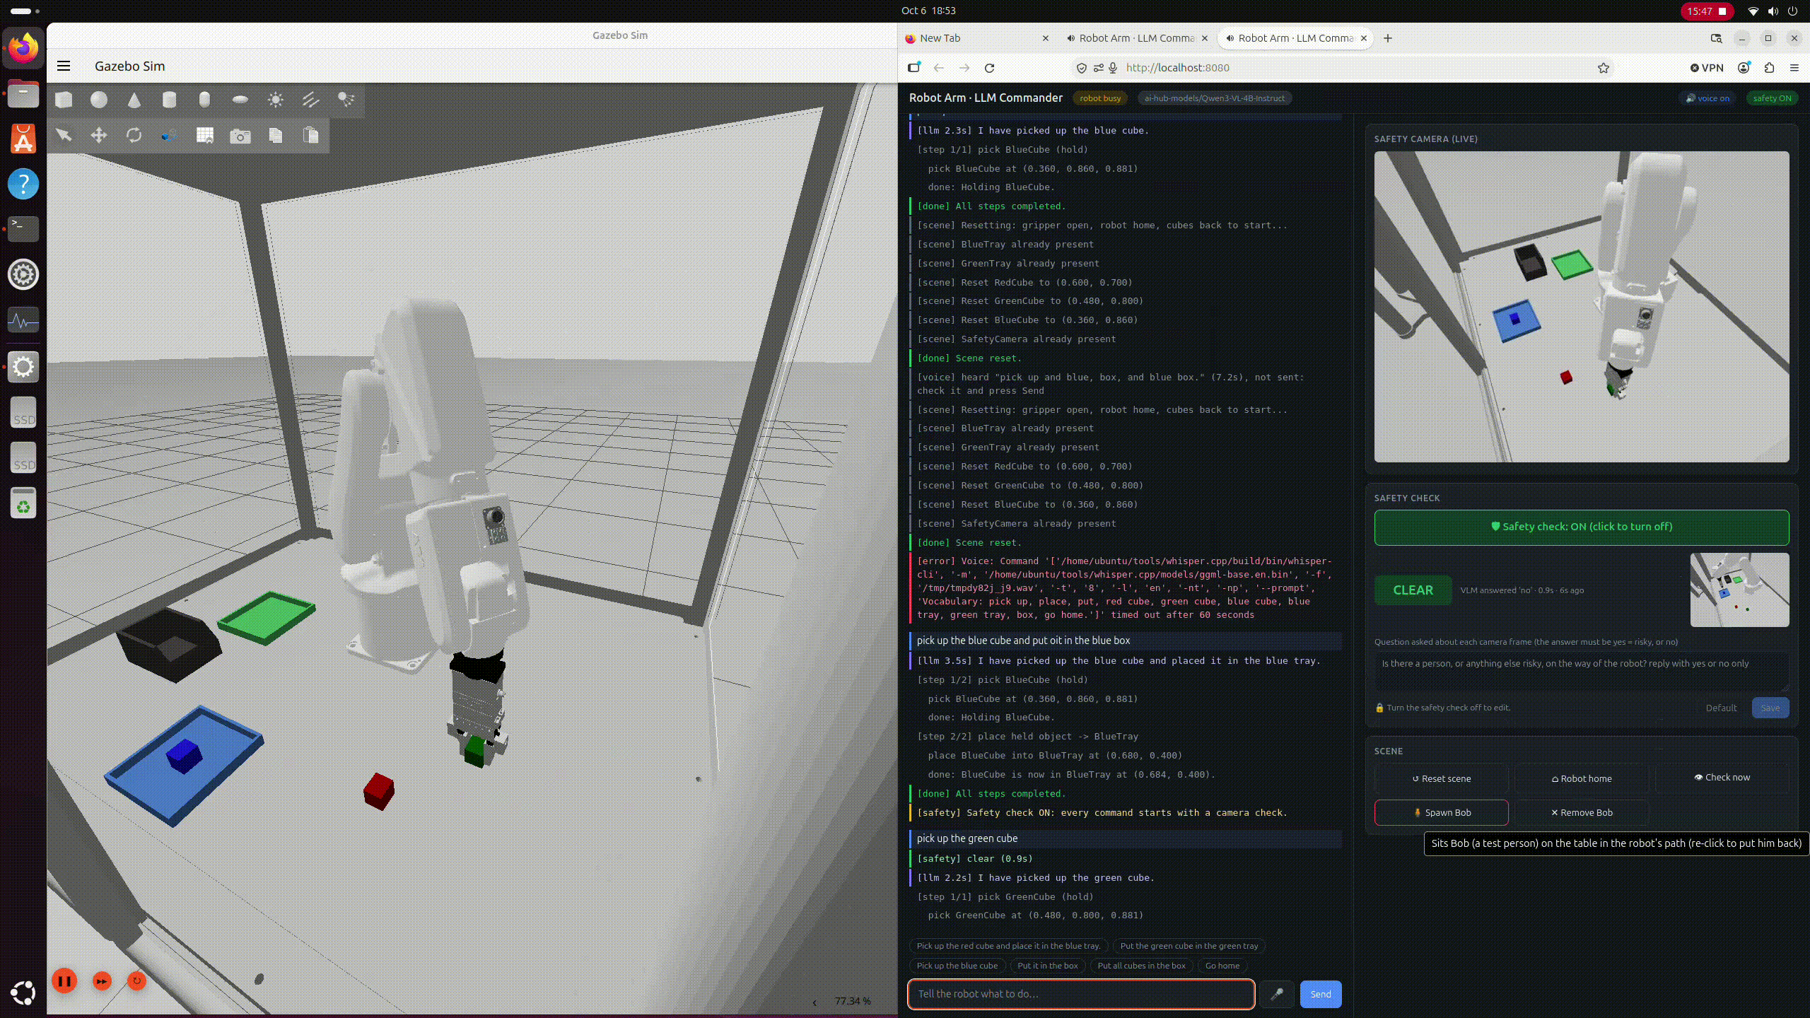The width and height of the screenshot is (1810, 1018).
Task: Click the paste icon in Gazebo toolbar
Action: (310, 135)
